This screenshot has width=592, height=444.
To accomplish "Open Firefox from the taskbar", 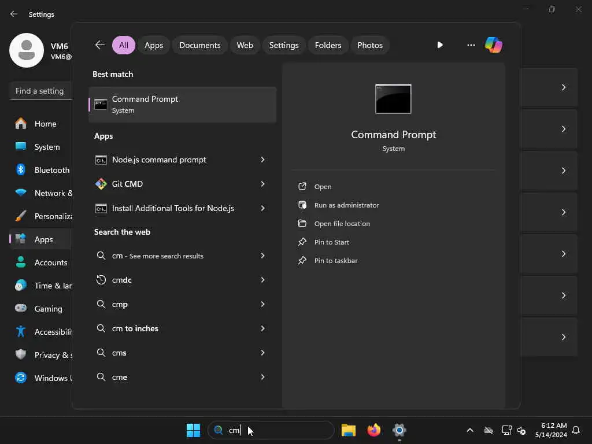I will point(374,430).
